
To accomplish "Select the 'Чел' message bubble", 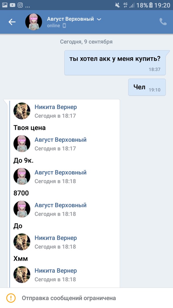I will 147,87.
